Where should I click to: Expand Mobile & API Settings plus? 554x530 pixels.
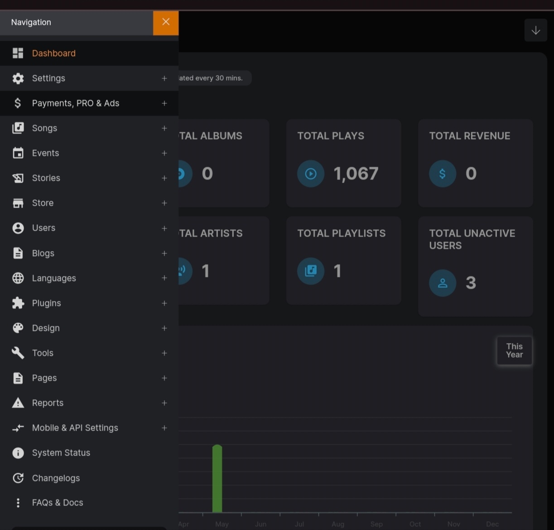pos(164,428)
